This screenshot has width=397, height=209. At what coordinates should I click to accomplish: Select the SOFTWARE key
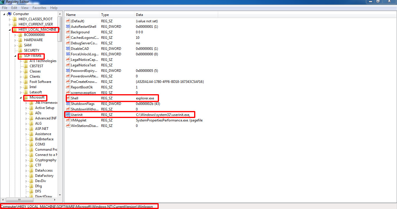pos(33,56)
